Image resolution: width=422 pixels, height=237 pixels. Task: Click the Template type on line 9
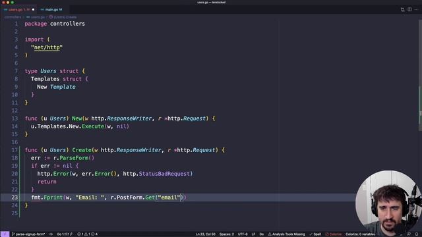coord(63,87)
